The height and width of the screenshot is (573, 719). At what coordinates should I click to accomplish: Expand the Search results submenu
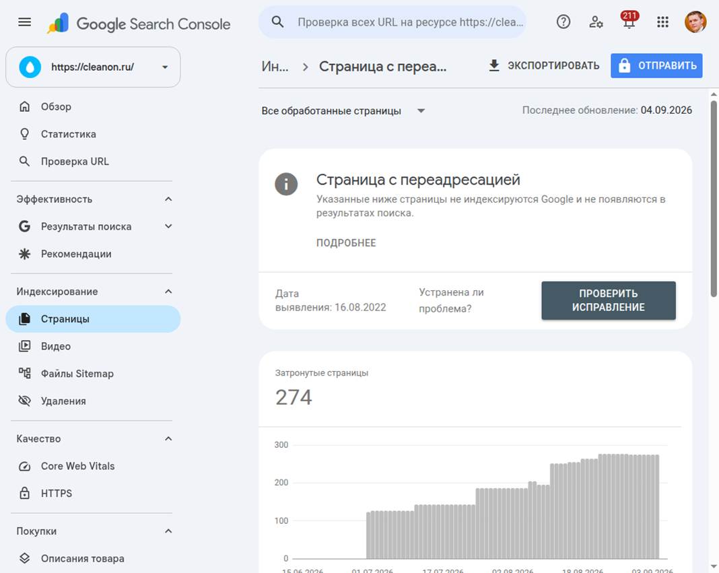click(x=168, y=226)
